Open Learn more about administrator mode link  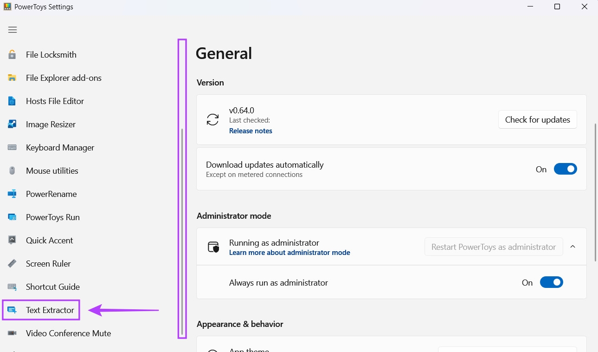coord(289,253)
